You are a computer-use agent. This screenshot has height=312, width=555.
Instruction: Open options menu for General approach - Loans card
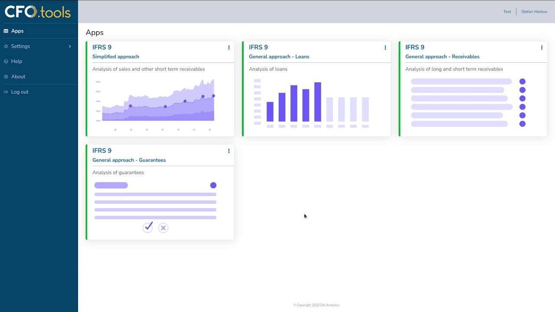(385, 48)
